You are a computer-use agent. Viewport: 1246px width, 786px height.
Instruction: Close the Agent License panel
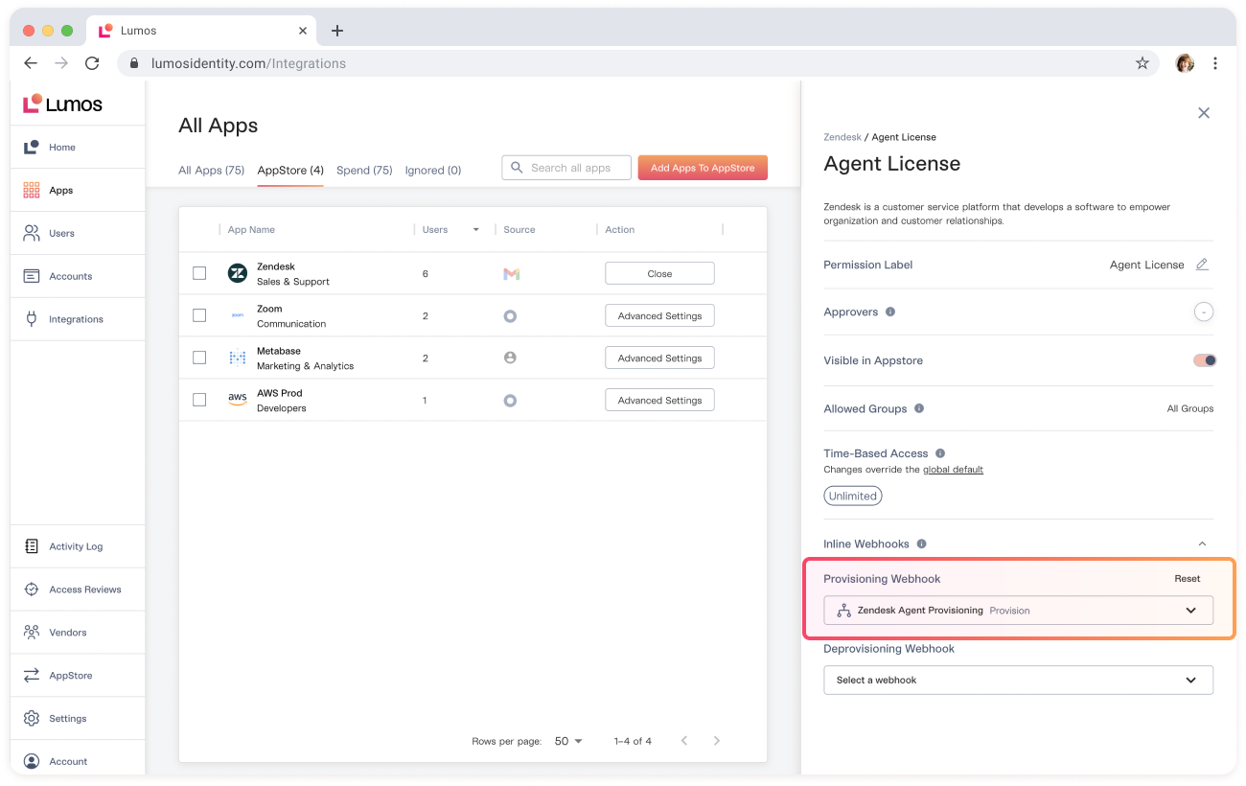click(x=1204, y=113)
